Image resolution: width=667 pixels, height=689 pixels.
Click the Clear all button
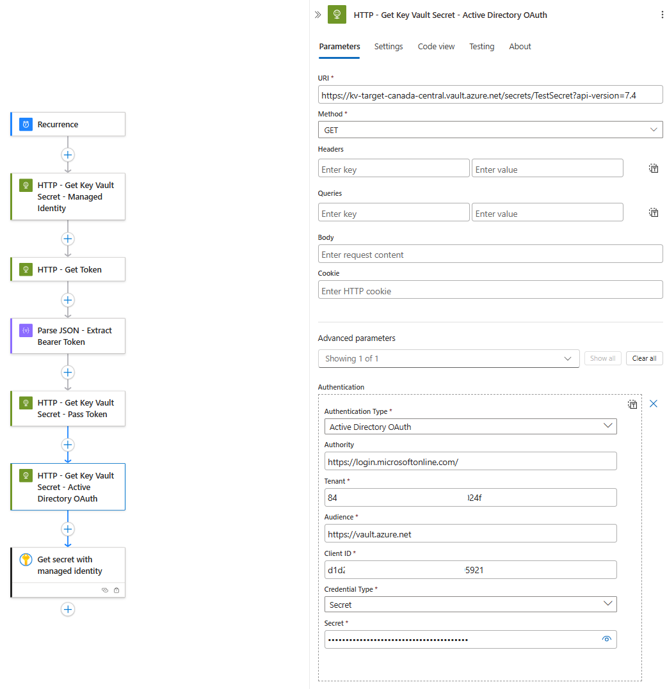(x=644, y=358)
